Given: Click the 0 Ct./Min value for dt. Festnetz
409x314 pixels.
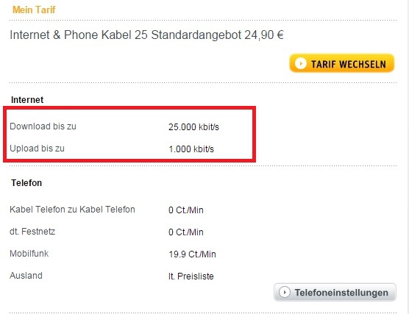Looking at the screenshot, I should (186, 232).
